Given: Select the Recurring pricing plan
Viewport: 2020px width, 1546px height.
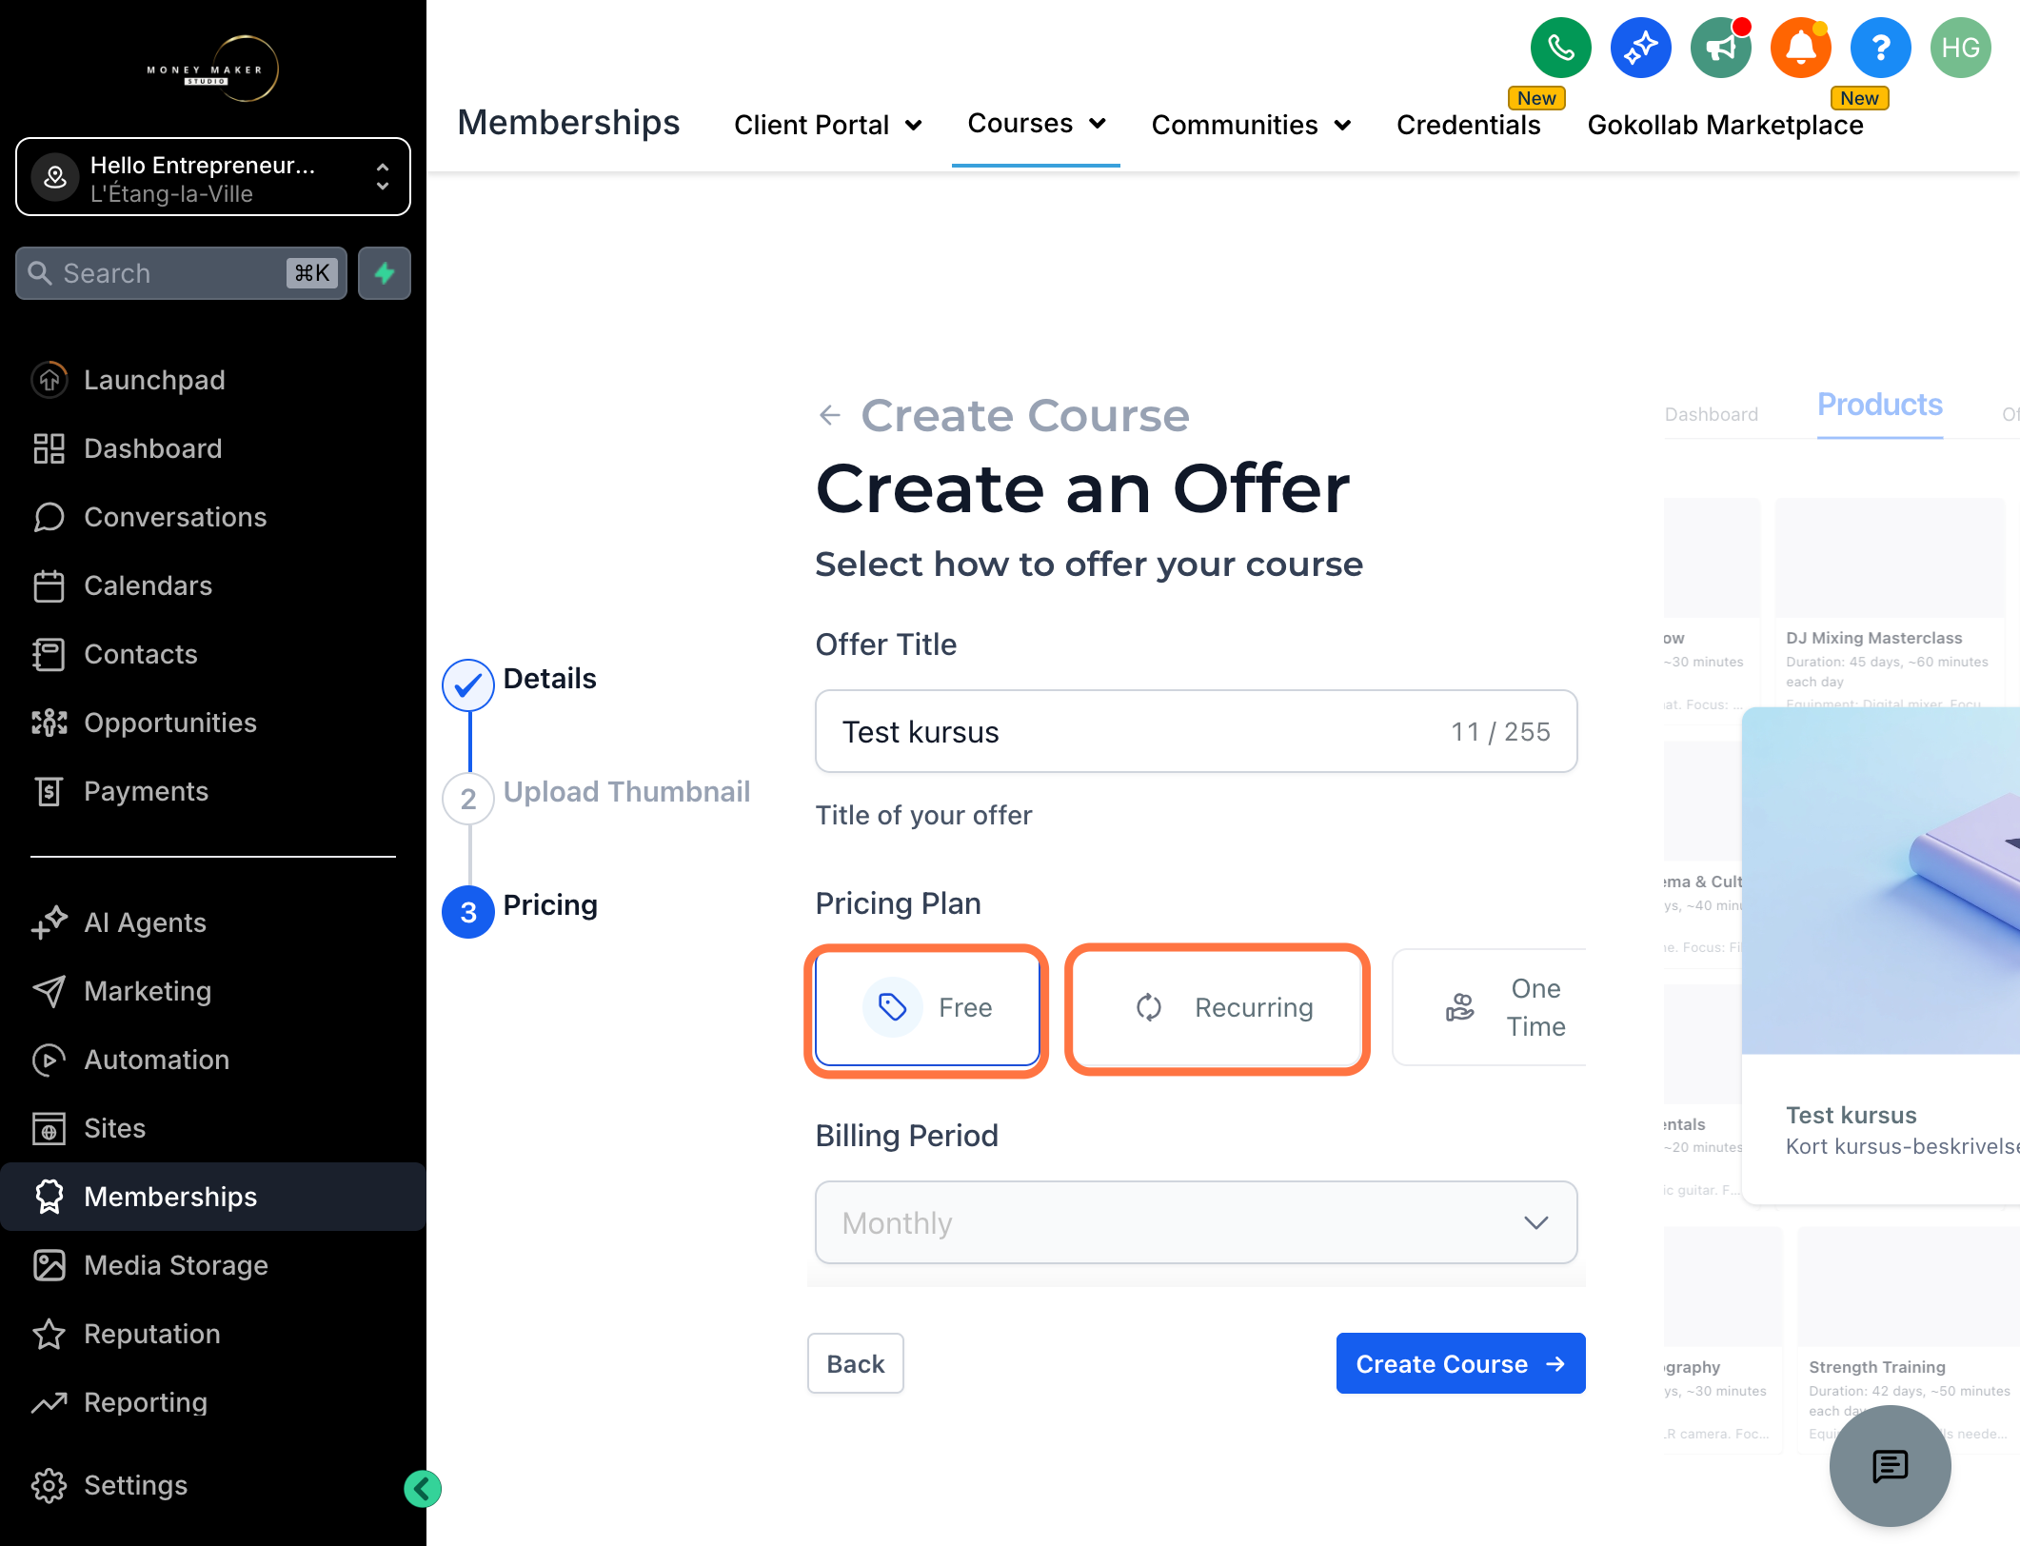Looking at the screenshot, I should (1218, 1008).
